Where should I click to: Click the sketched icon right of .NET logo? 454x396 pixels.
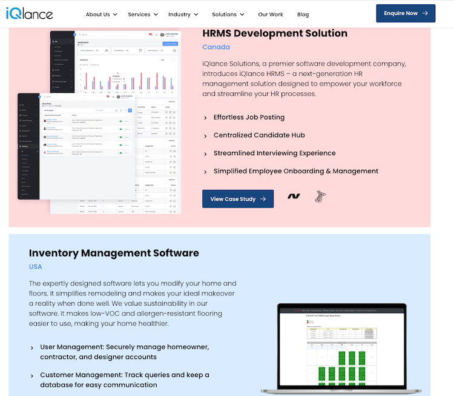[x=320, y=196]
